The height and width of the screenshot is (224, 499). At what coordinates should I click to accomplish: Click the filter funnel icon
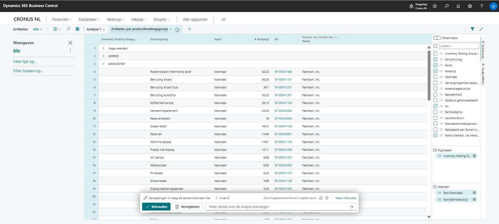tap(472, 29)
